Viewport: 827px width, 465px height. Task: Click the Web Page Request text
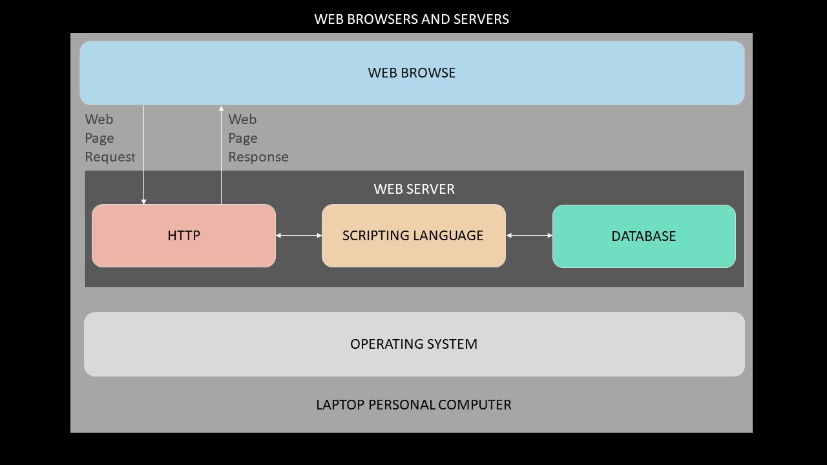[110, 138]
